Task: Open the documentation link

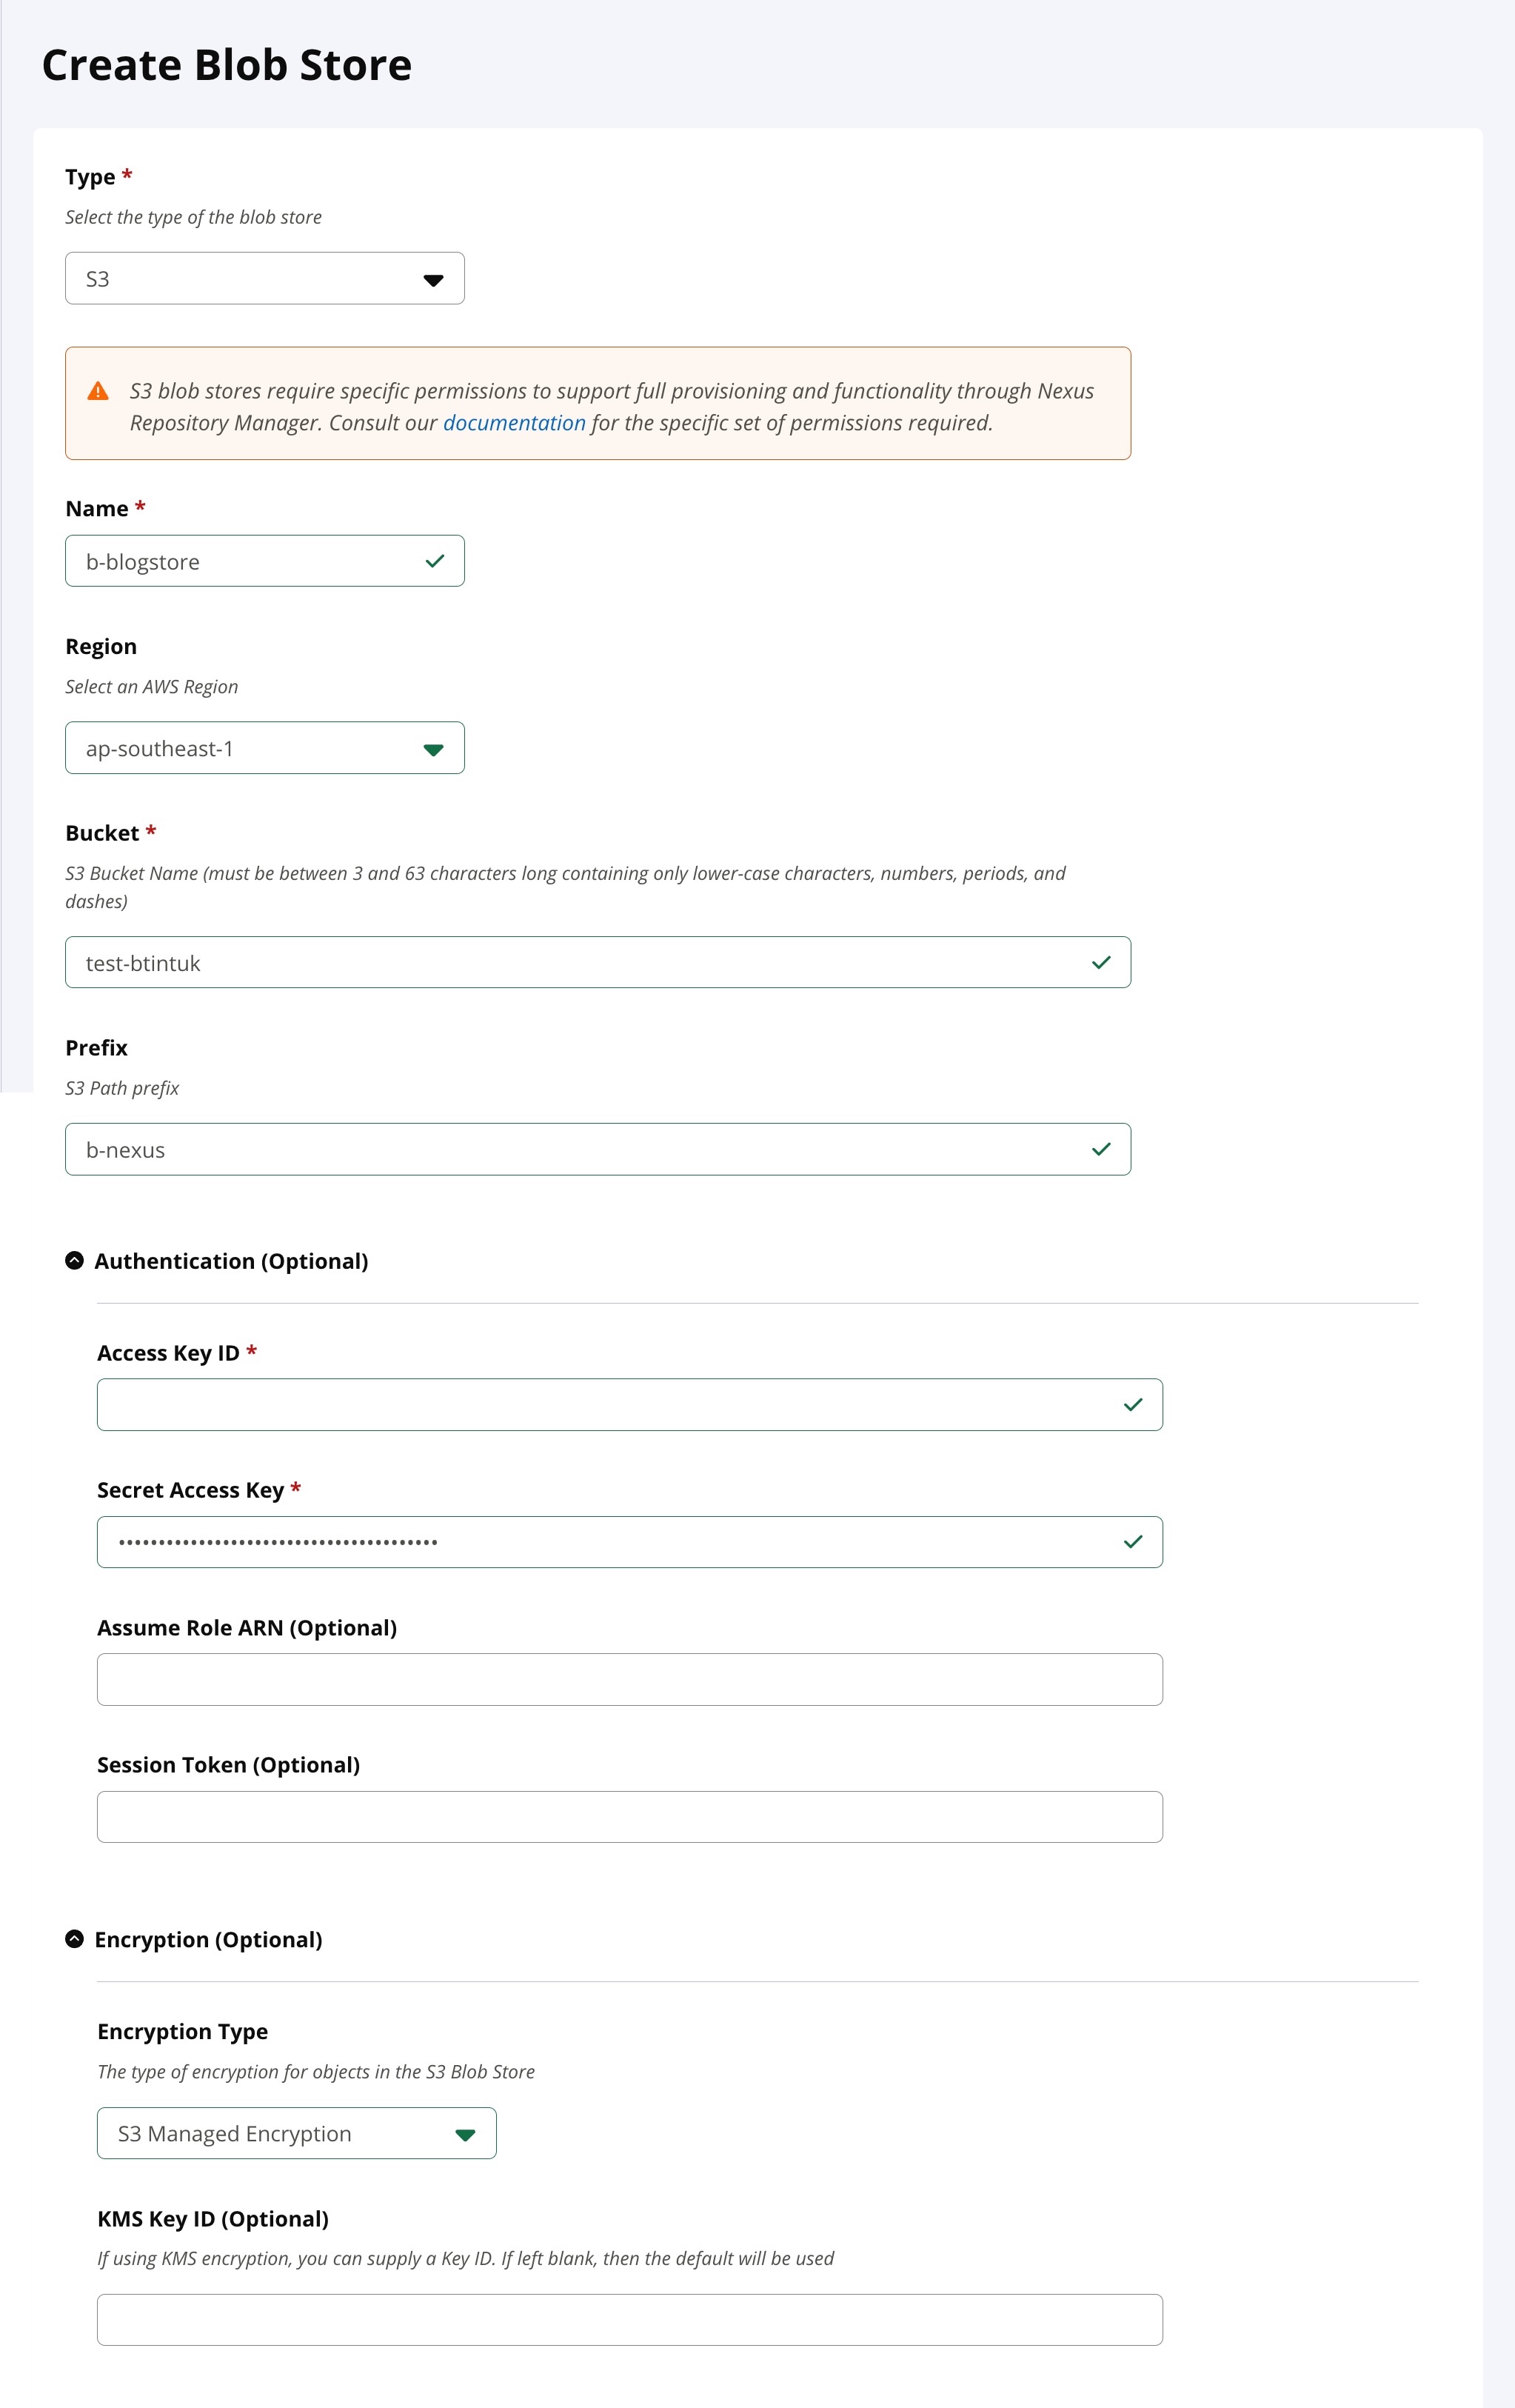Action: pyautogui.click(x=514, y=423)
